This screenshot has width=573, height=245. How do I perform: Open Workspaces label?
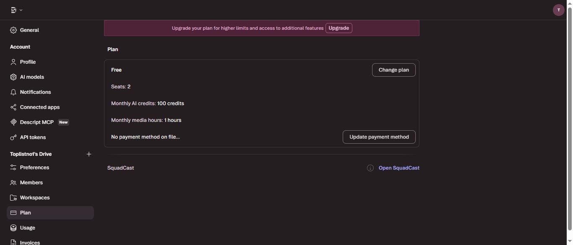tap(35, 198)
